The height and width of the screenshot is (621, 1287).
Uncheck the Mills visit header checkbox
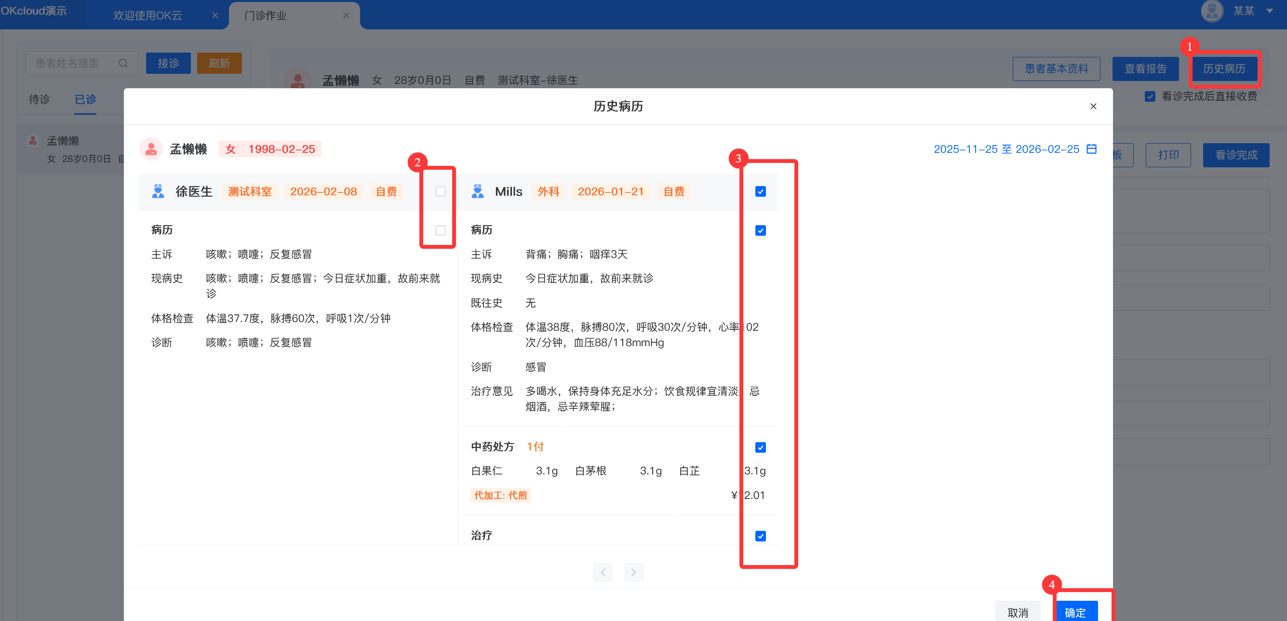(760, 191)
